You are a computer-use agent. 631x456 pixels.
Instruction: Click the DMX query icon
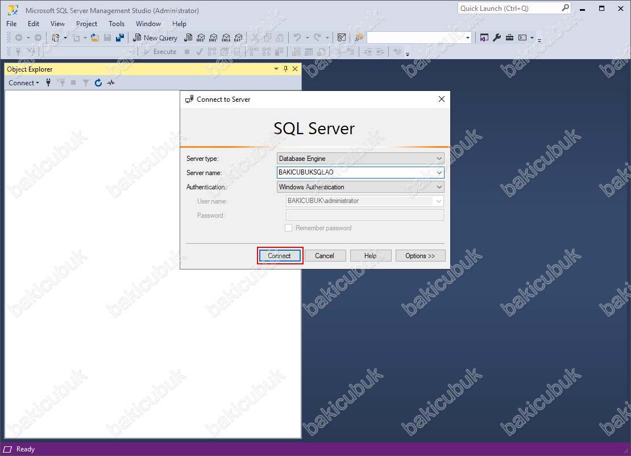213,38
